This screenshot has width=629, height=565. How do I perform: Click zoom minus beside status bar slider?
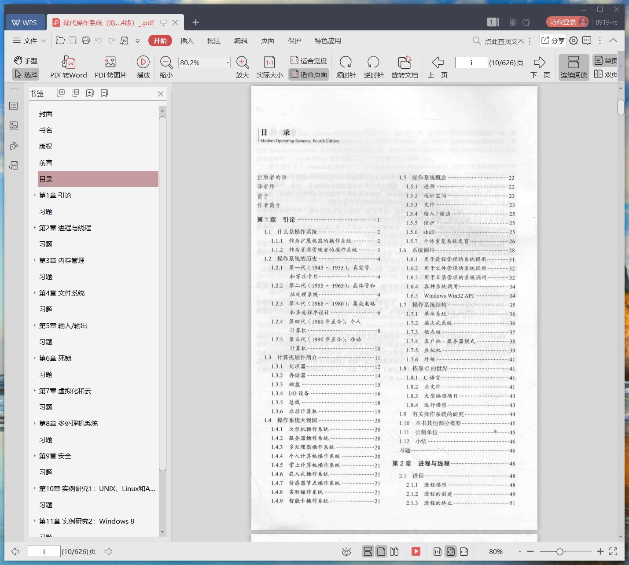tap(530, 551)
